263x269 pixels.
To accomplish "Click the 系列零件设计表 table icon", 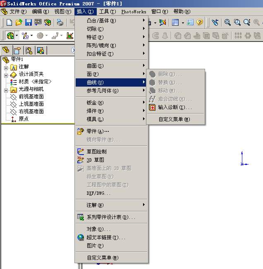I will [80, 217].
